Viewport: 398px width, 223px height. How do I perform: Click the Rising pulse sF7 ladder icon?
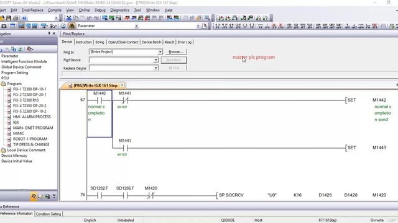289,26
